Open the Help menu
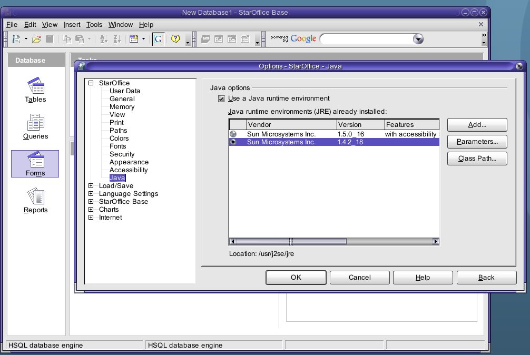 tap(146, 25)
